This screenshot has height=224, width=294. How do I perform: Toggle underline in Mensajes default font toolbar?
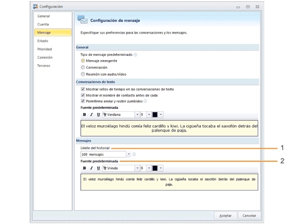[98, 168]
